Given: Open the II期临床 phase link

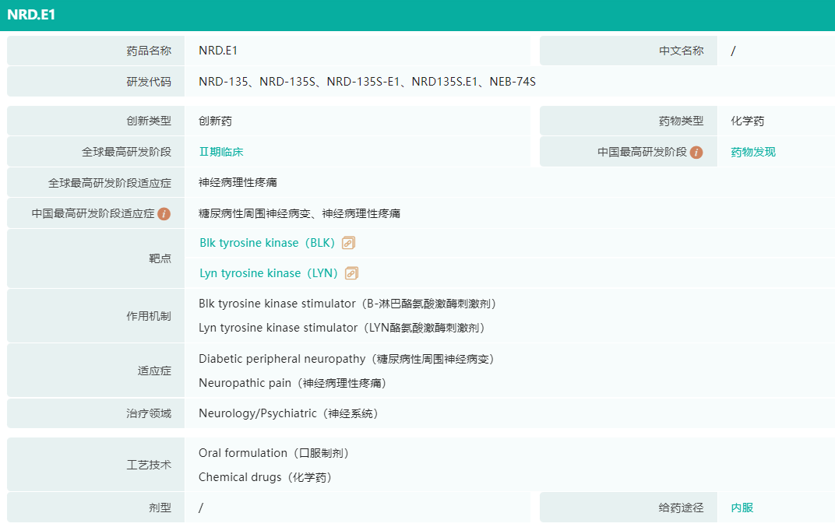Looking at the screenshot, I should pos(220,152).
